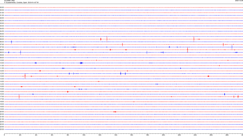Select the 22:00 time label
Image resolution: width=243 pixels, height=136 pixels.
tap(2, 122)
